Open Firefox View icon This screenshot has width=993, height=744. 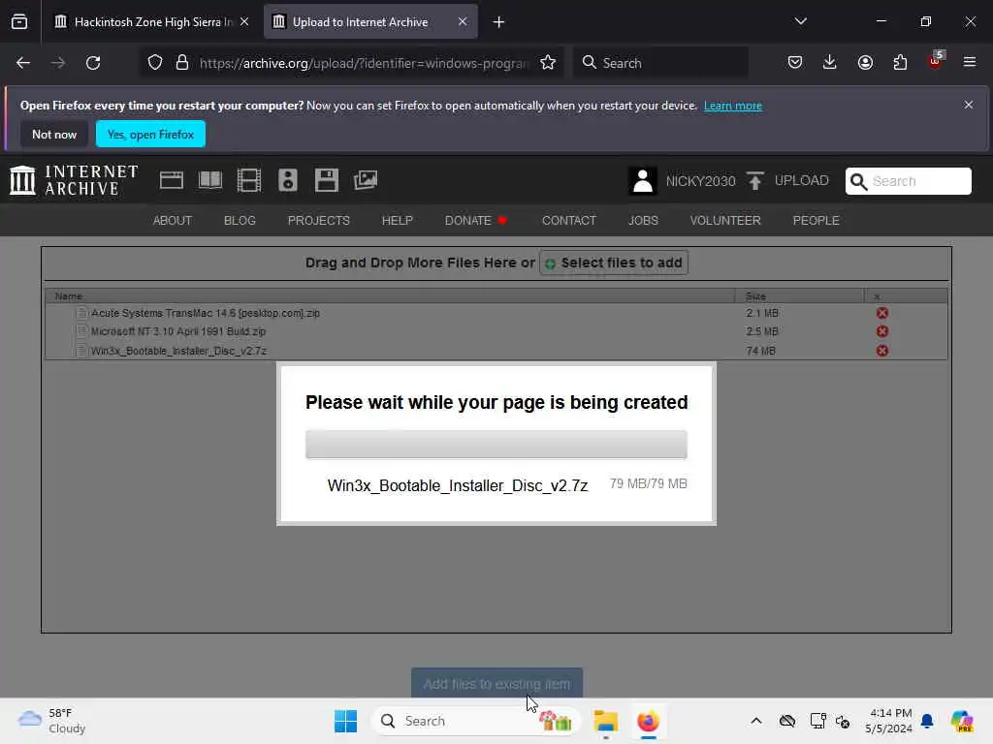19,22
